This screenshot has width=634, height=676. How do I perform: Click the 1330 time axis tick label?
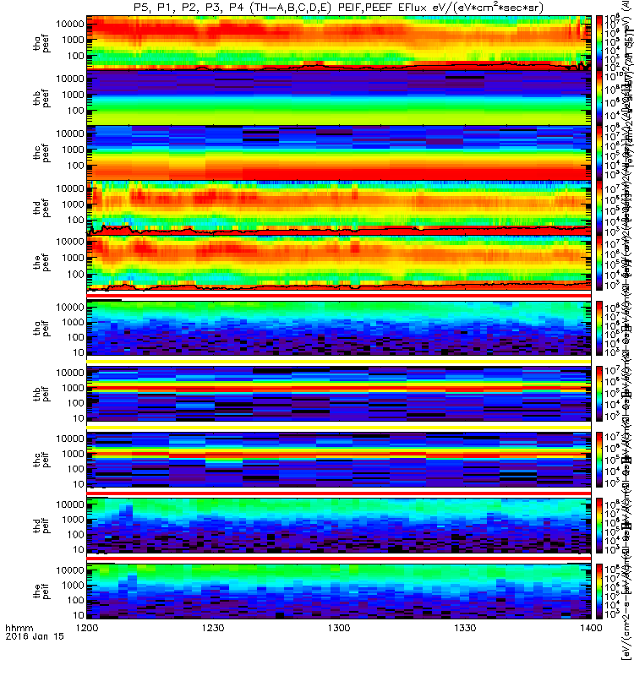click(465, 628)
